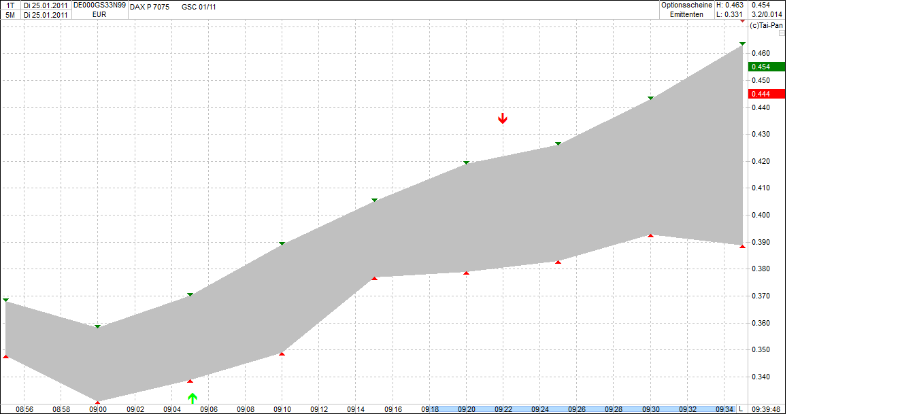Collapse the panel using the minus box under Tai-Pan

(780, 31)
